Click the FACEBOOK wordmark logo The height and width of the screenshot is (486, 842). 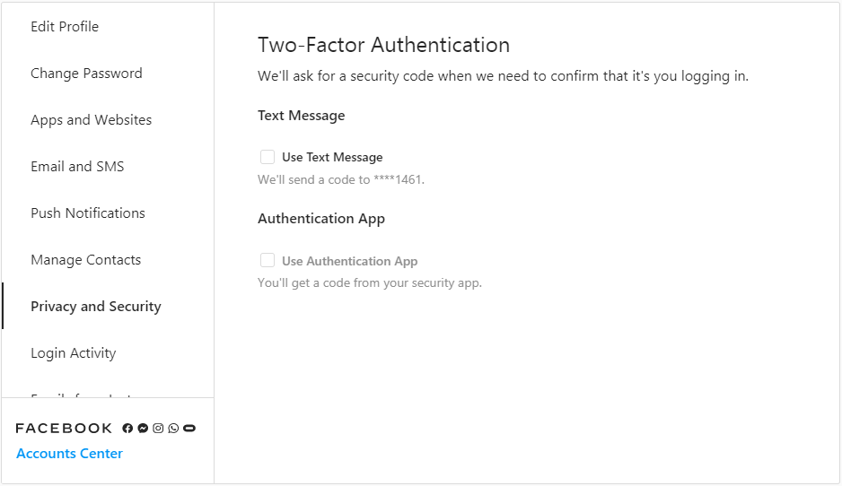64,428
